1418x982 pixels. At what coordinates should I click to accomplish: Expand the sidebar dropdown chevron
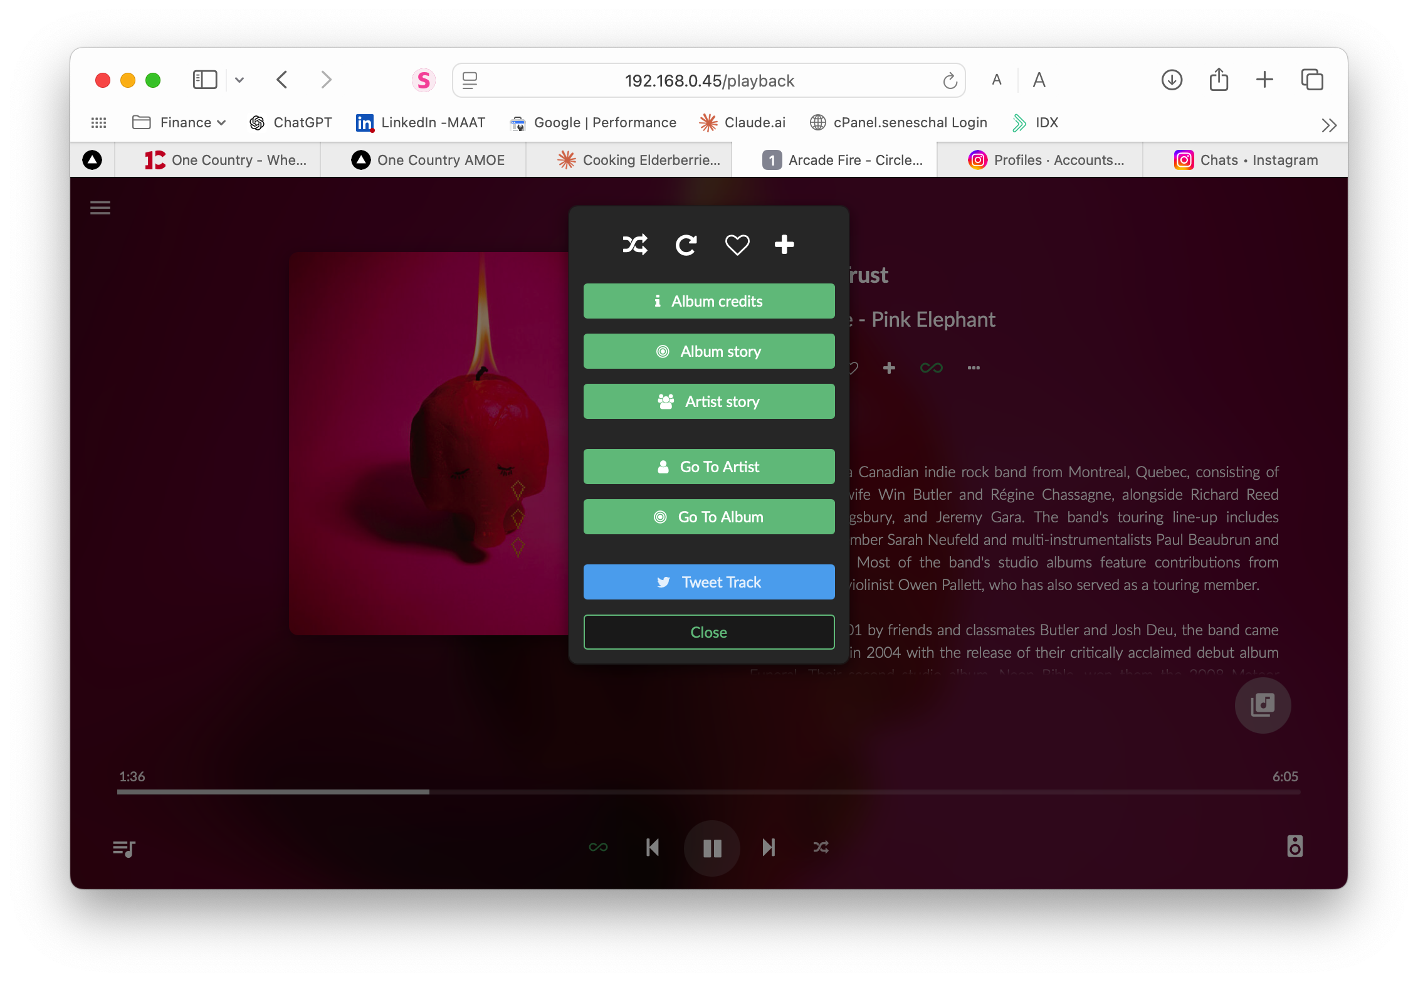pyautogui.click(x=239, y=80)
